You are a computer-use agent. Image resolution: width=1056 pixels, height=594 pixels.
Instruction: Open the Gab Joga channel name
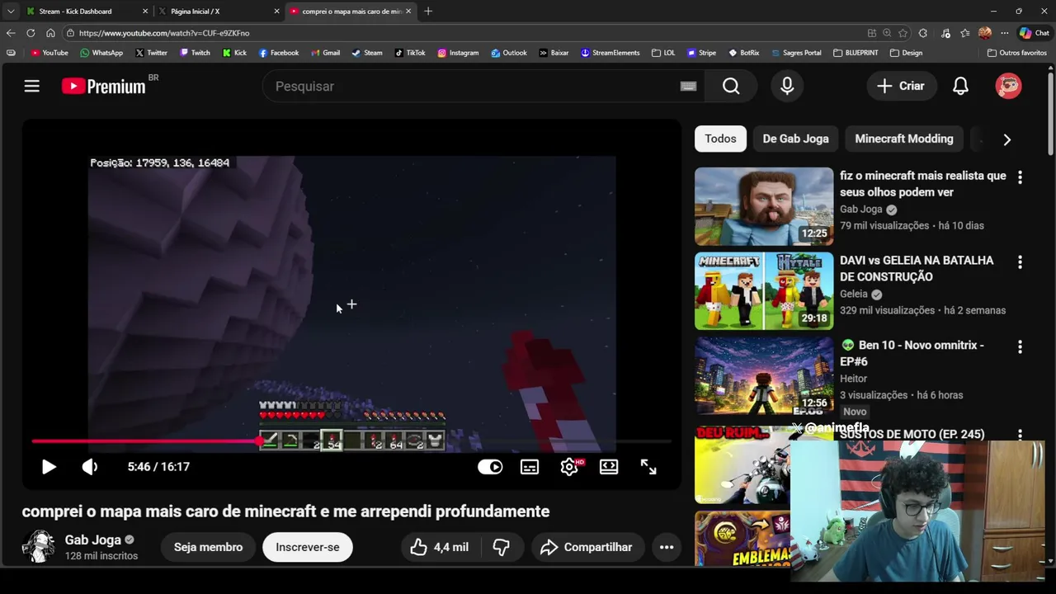tap(92, 540)
